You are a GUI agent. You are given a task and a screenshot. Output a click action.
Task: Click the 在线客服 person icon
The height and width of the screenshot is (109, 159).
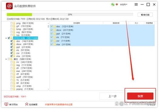tap(27, 104)
